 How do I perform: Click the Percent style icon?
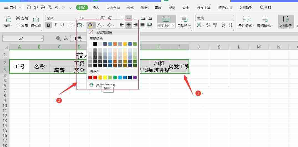tap(208, 25)
